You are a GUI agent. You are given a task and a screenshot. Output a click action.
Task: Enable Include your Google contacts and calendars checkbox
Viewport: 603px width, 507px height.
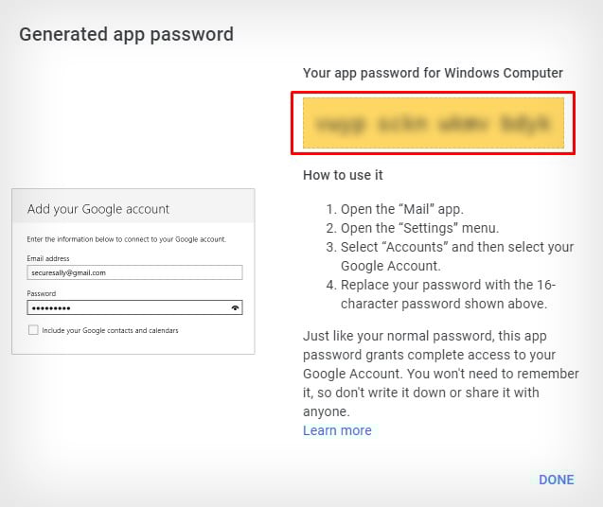(33, 330)
